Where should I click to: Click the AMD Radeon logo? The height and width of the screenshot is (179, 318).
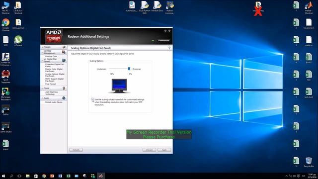click(x=54, y=36)
